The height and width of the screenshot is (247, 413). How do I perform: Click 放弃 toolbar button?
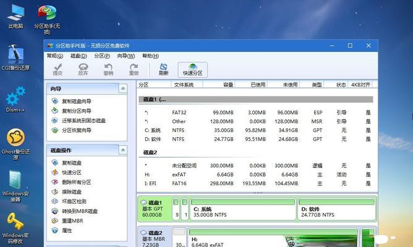point(83,70)
